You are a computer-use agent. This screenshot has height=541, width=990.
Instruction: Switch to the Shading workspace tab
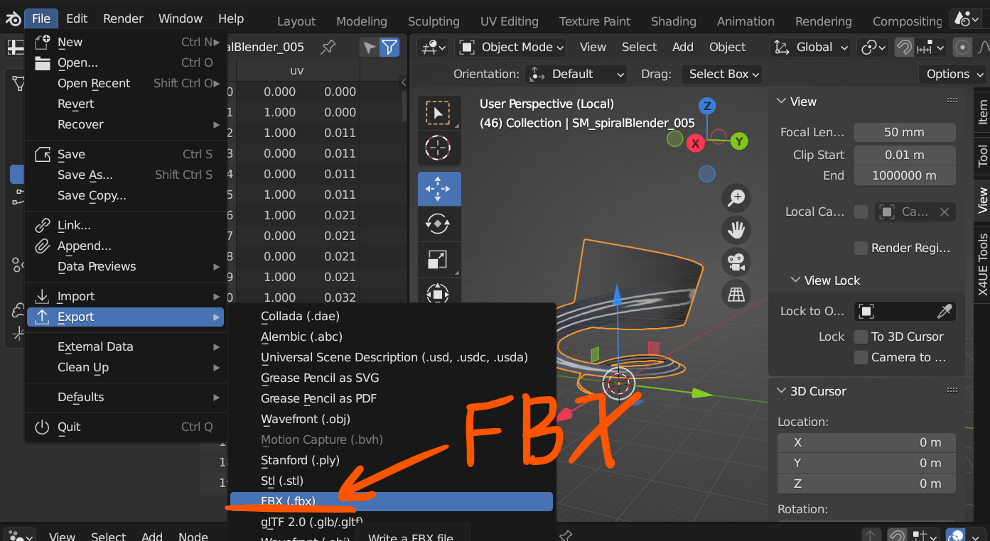pos(673,21)
